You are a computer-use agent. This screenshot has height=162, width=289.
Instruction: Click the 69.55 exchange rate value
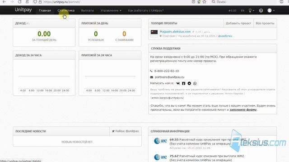coord(174,139)
